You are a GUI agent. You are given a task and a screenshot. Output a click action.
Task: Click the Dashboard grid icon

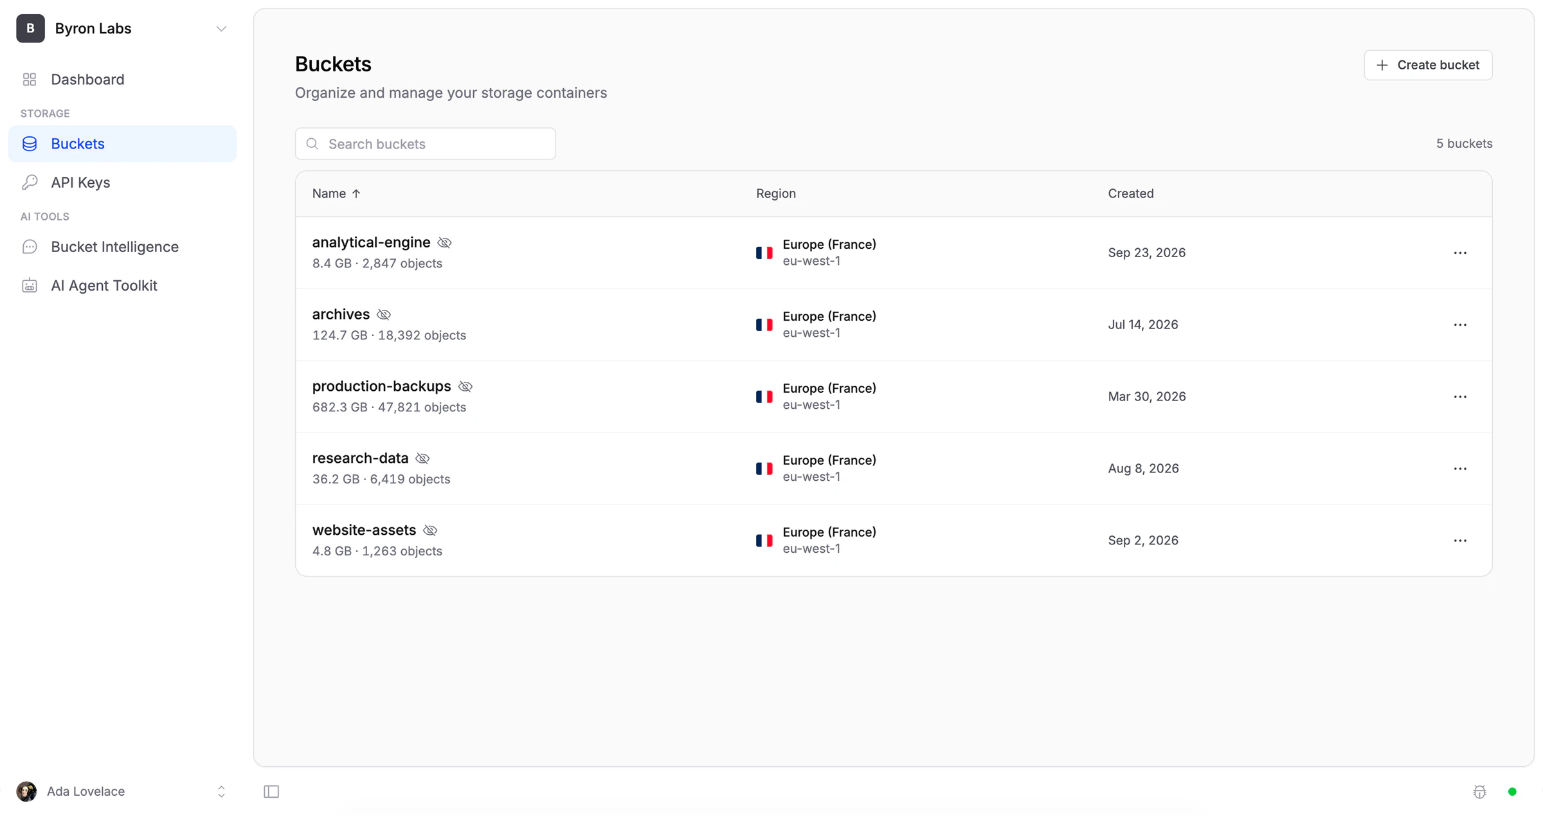[x=30, y=79]
